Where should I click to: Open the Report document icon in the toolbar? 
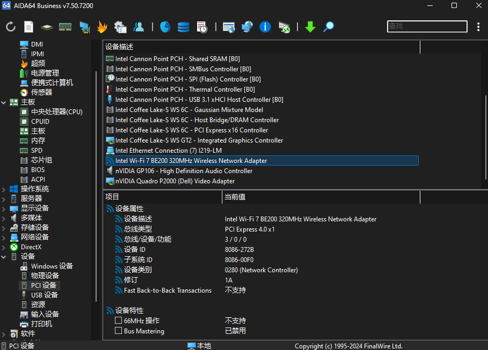pyautogui.click(x=28, y=27)
